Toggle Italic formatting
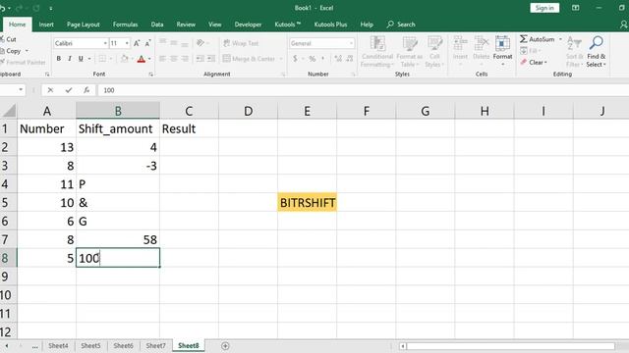 (70, 59)
